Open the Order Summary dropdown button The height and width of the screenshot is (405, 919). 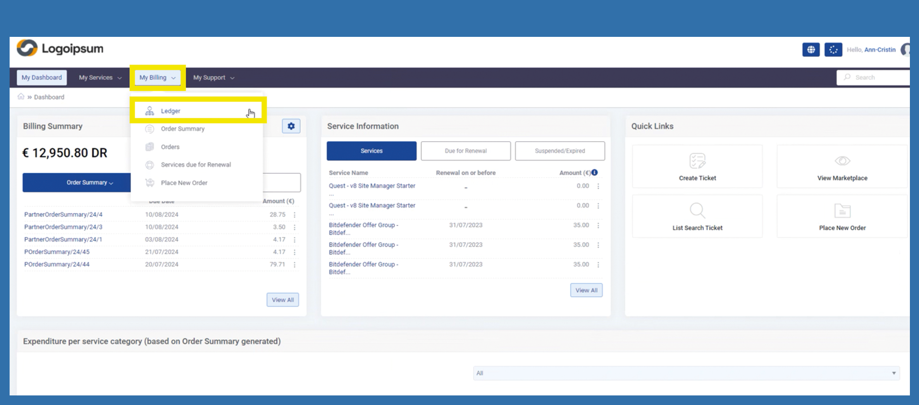[89, 182]
